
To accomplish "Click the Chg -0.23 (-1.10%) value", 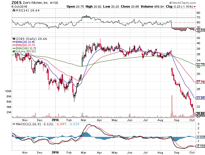I will coord(179,6).
